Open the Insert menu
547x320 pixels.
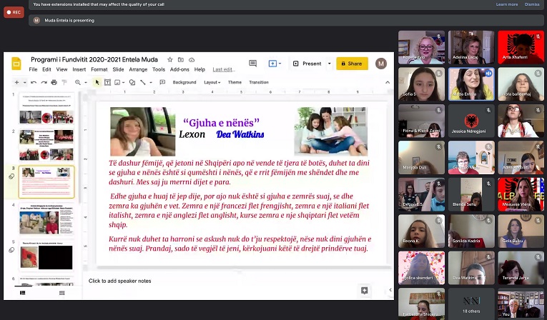[79, 69]
